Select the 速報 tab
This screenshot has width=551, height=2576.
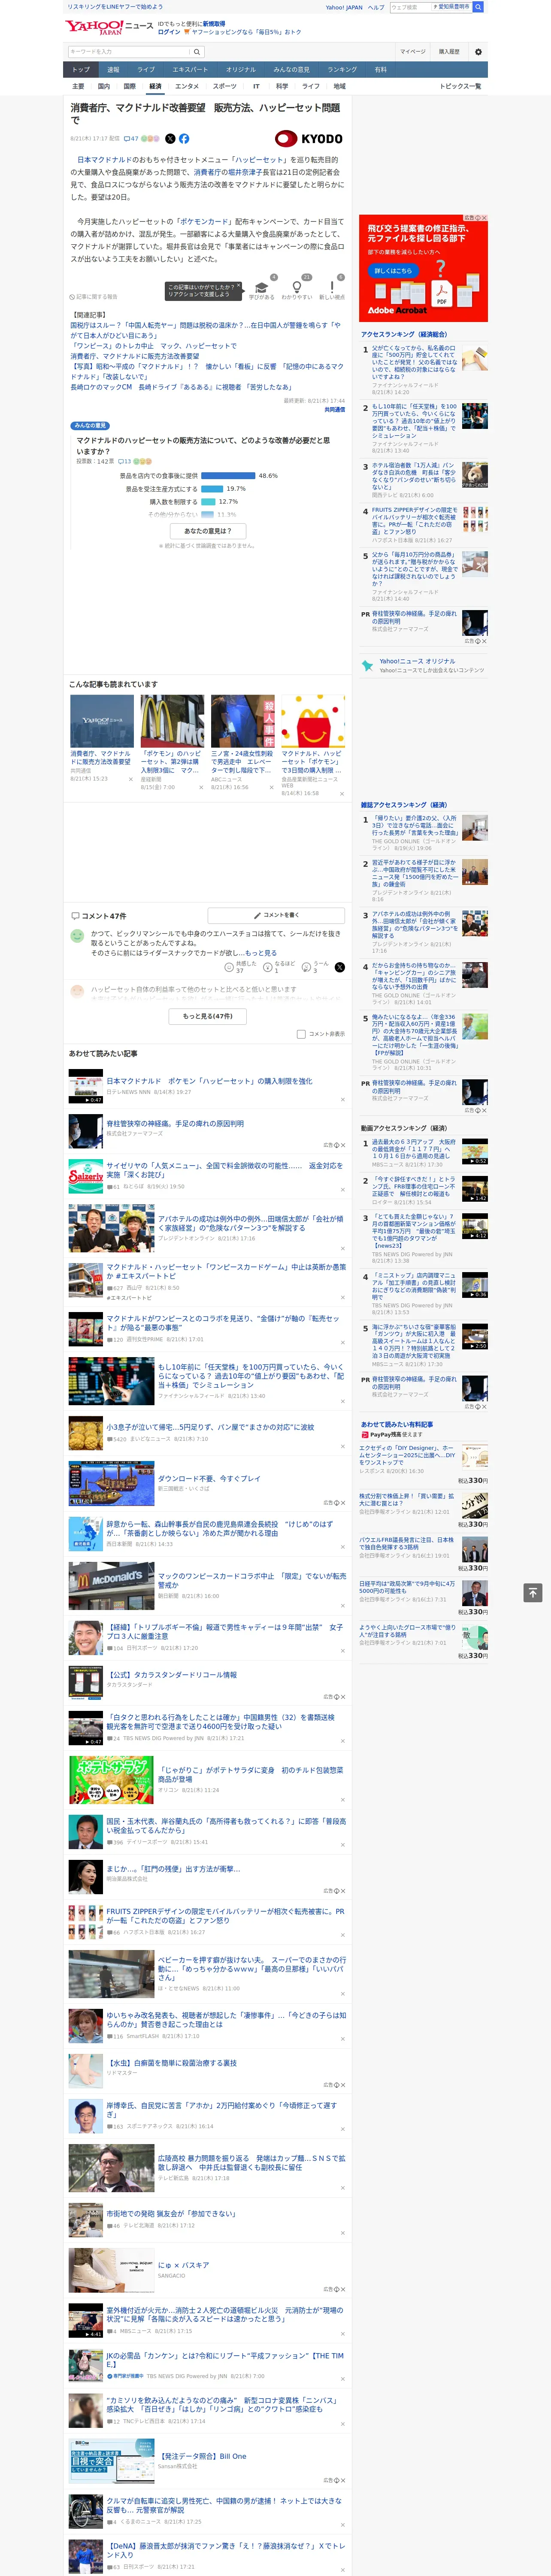point(113,70)
